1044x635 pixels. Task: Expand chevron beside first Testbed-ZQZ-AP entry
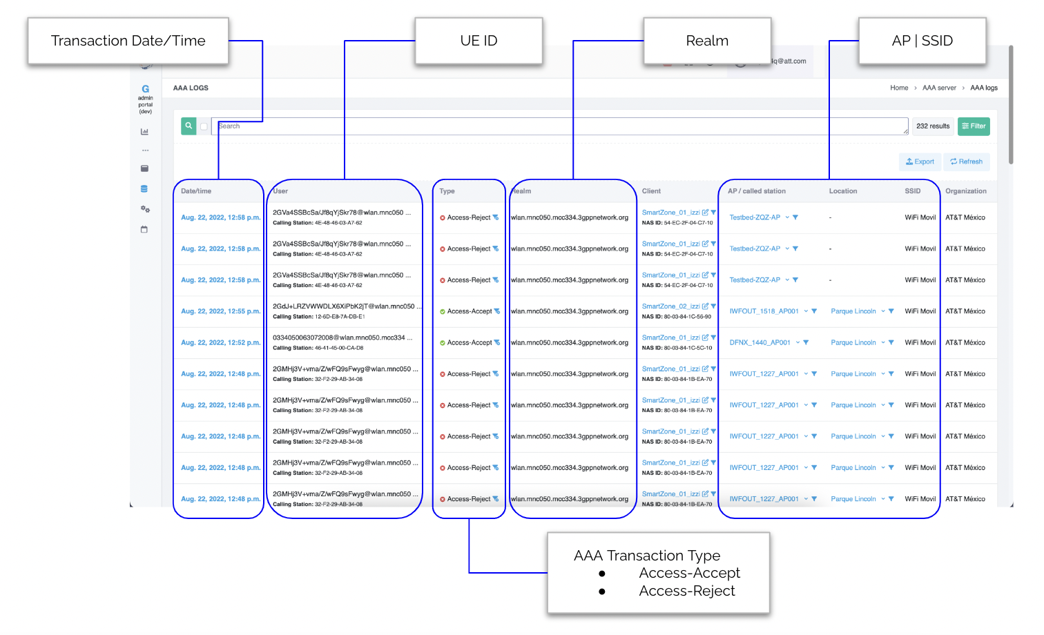(787, 218)
